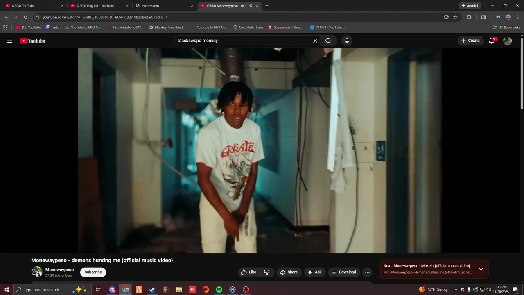Install app icon in address bar
Screen dimensions: 524x295
446,17
